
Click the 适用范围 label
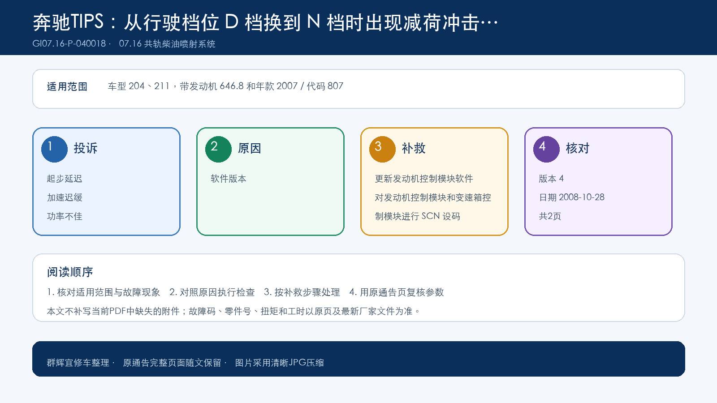pos(67,87)
